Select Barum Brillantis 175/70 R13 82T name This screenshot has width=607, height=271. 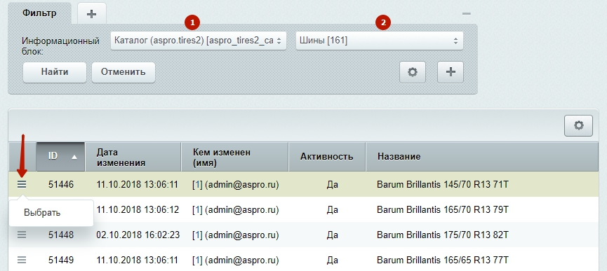pyautogui.click(x=443, y=235)
